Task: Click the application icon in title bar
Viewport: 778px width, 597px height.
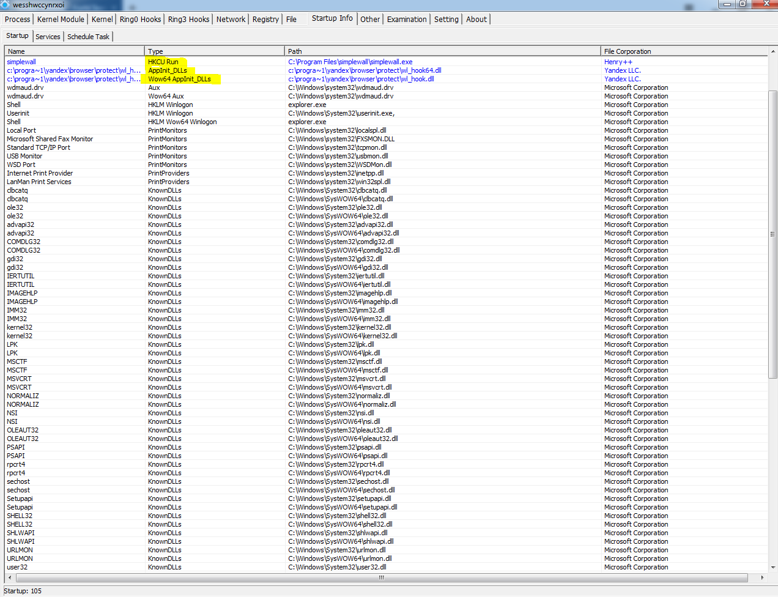Action: pyautogui.click(x=6, y=4)
